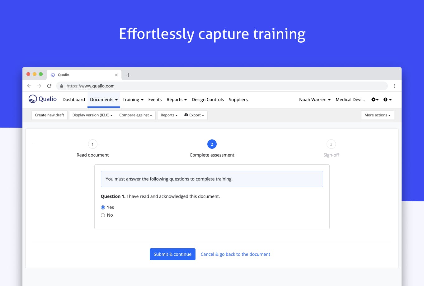Screen dimensions: 424x286
Task: Open the Display version (83.0) dropdown
Action: click(92, 115)
